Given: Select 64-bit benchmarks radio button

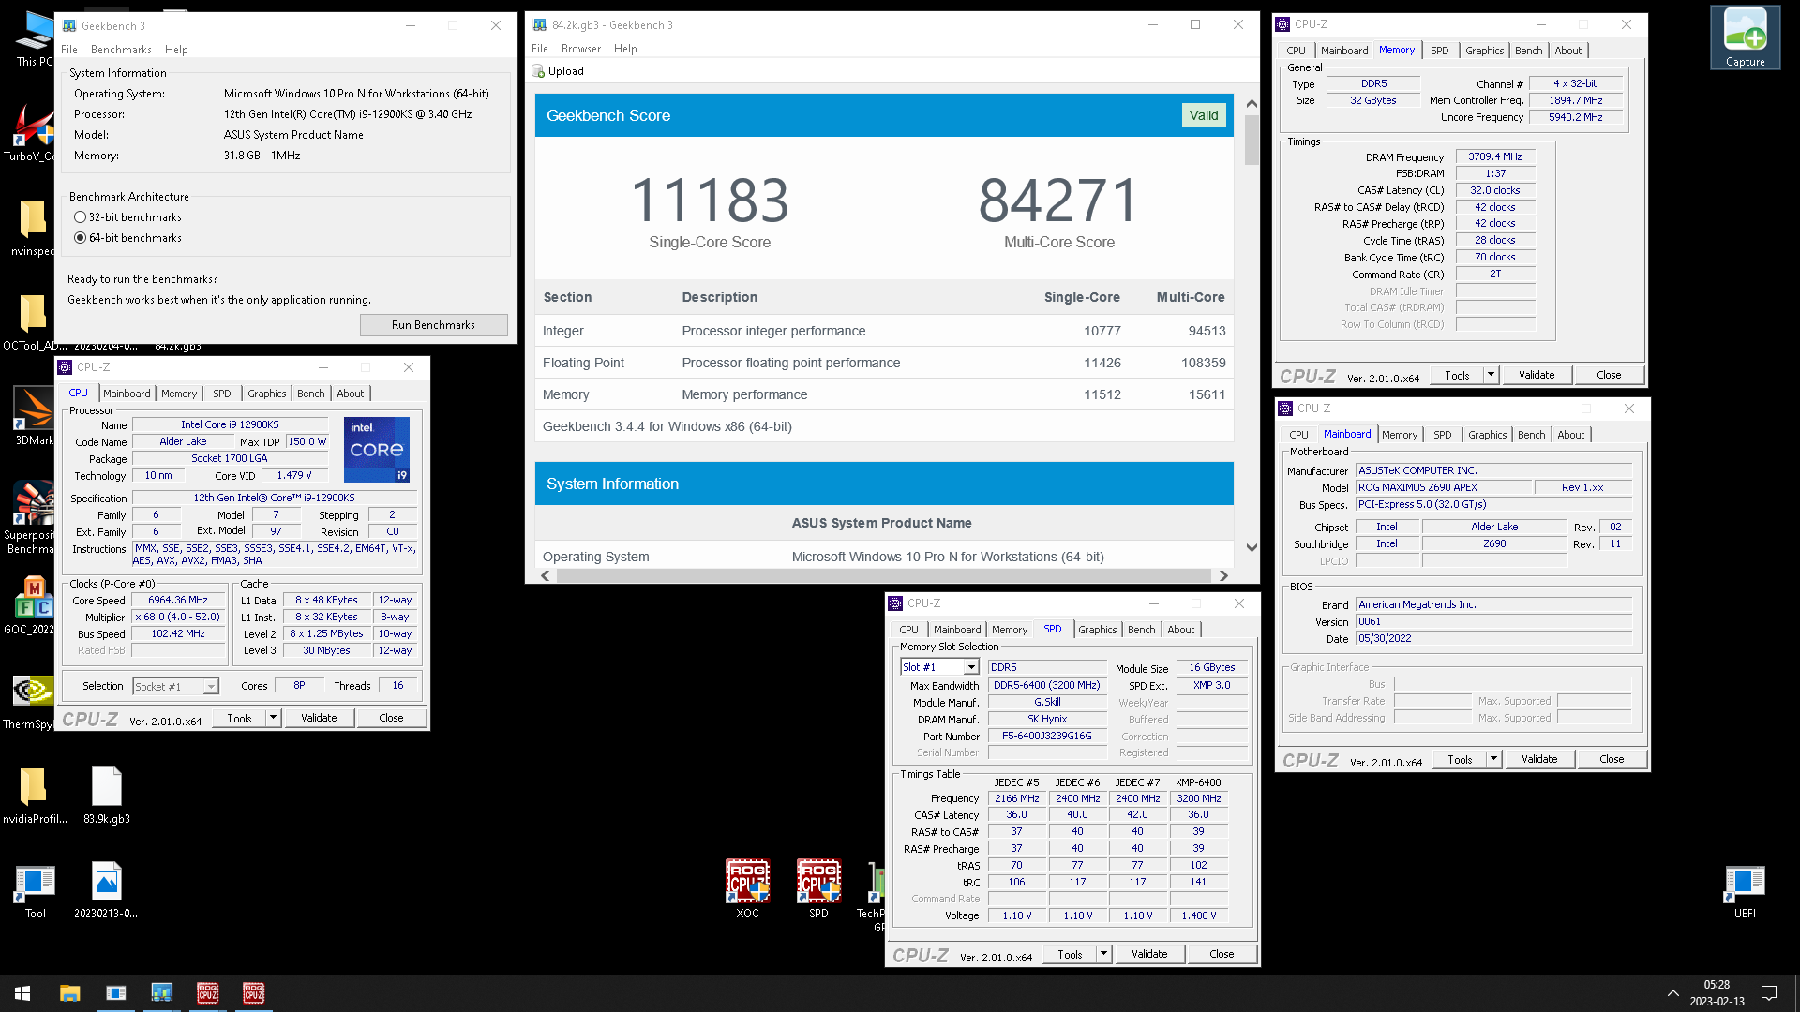Looking at the screenshot, I should (81, 238).
